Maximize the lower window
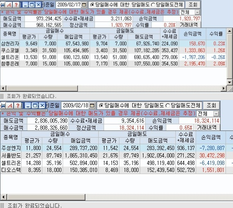 (x=35, y=106)
